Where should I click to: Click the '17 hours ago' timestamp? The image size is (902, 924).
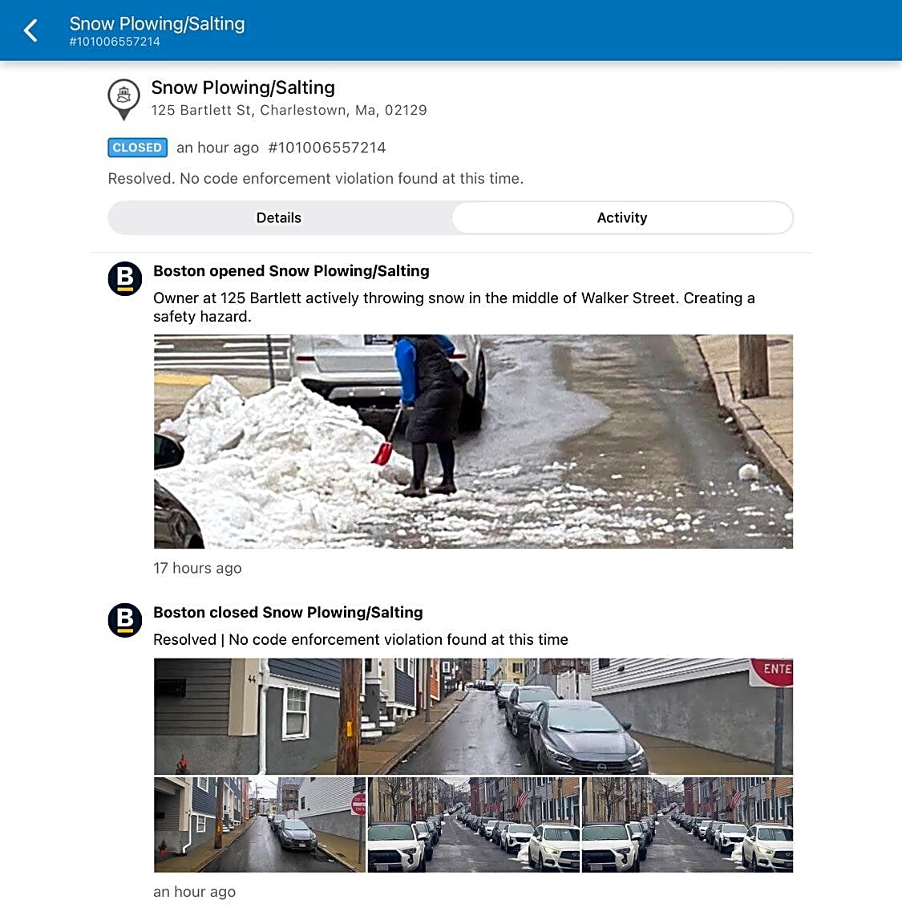tap(196, 568)
